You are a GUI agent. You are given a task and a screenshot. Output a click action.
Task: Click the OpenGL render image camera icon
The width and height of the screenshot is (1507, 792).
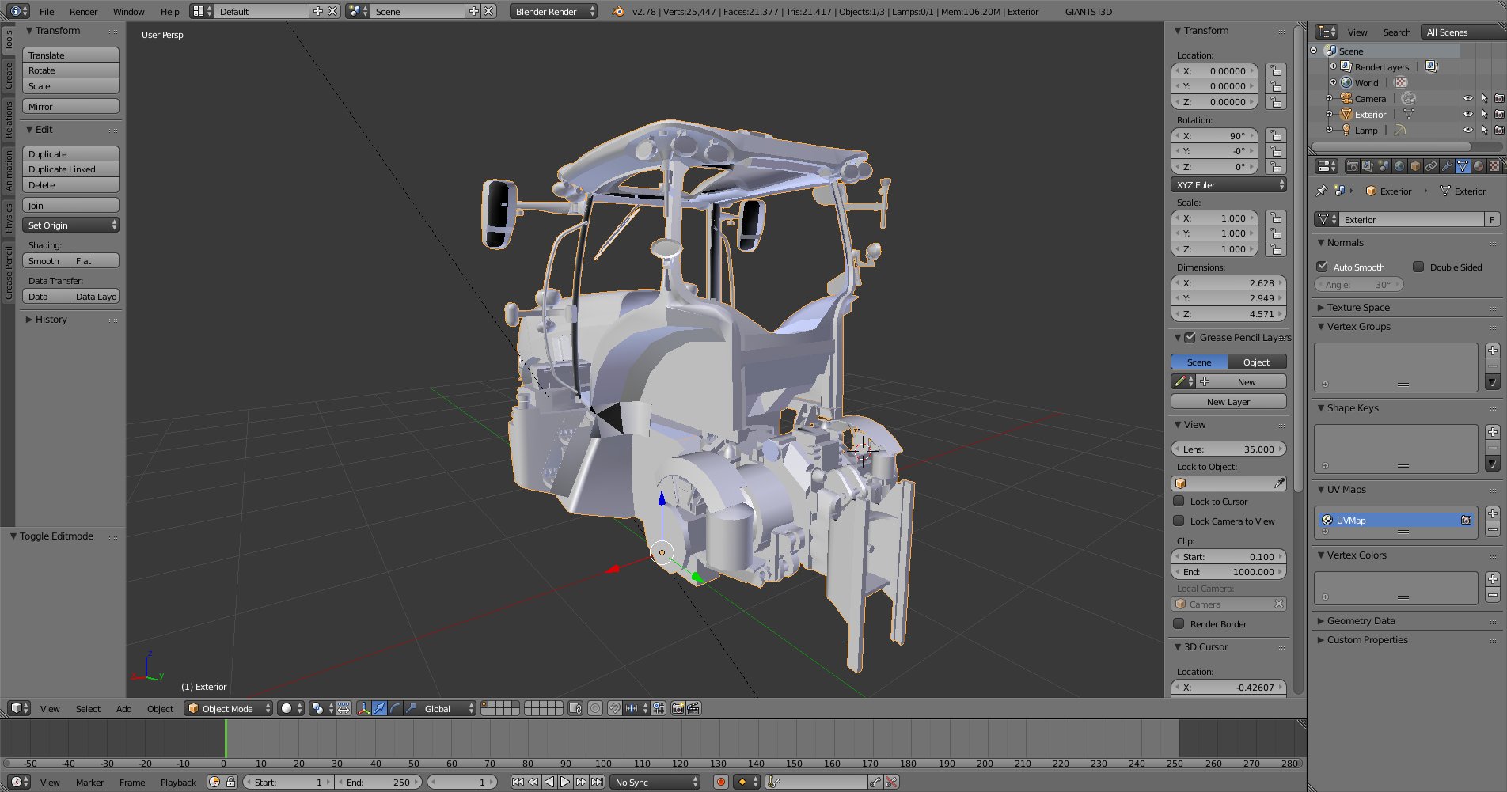tap(678, 708)
